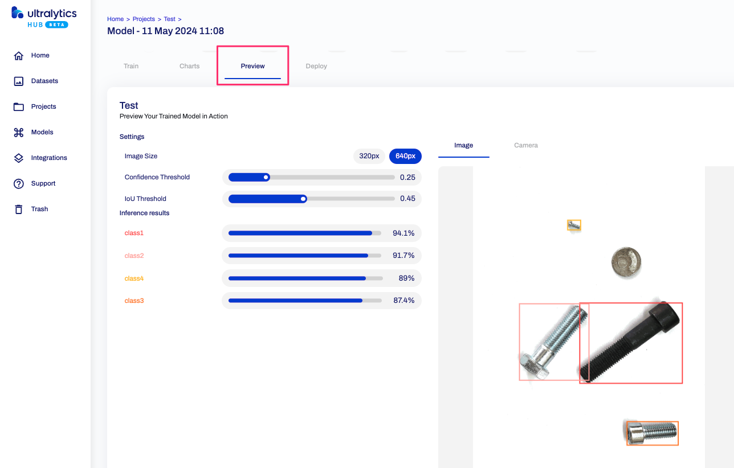Click the Home breadcrumb link
734x468 pixels.
pos(115,19)
